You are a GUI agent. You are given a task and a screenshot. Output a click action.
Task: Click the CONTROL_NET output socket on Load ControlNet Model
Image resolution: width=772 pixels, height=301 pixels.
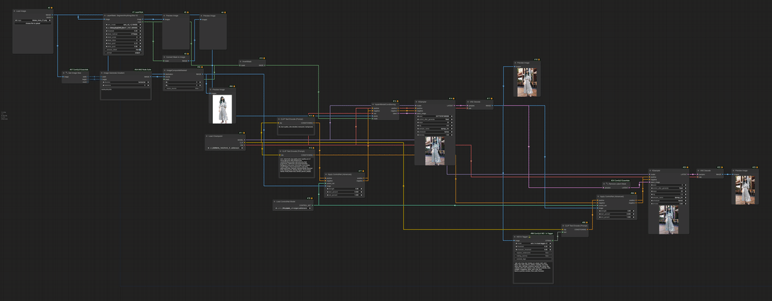click(x=313, y=205)
